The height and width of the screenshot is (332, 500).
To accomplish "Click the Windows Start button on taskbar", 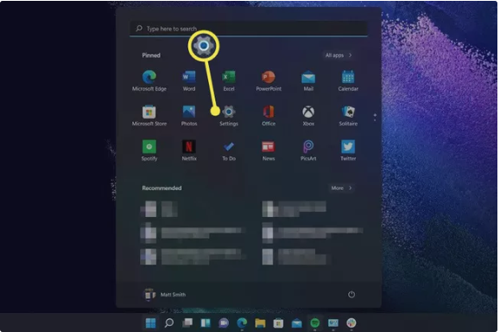I will click(150, 322).
